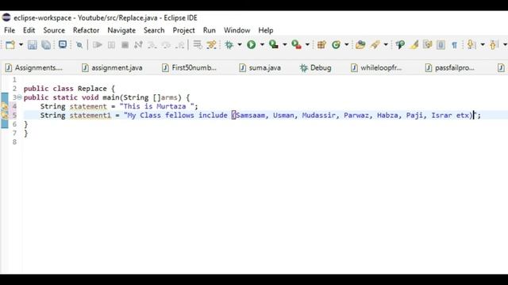Open the Project menu
The image size is (508, 285).
(183, 30)
